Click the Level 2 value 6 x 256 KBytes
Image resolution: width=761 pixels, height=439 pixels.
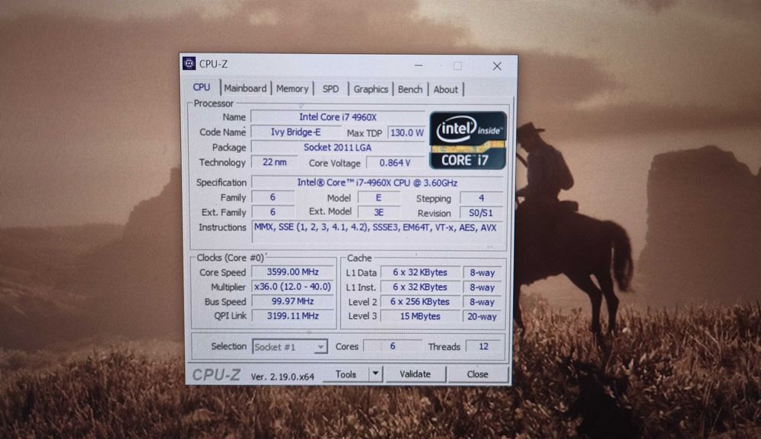[x=420, y=302]
